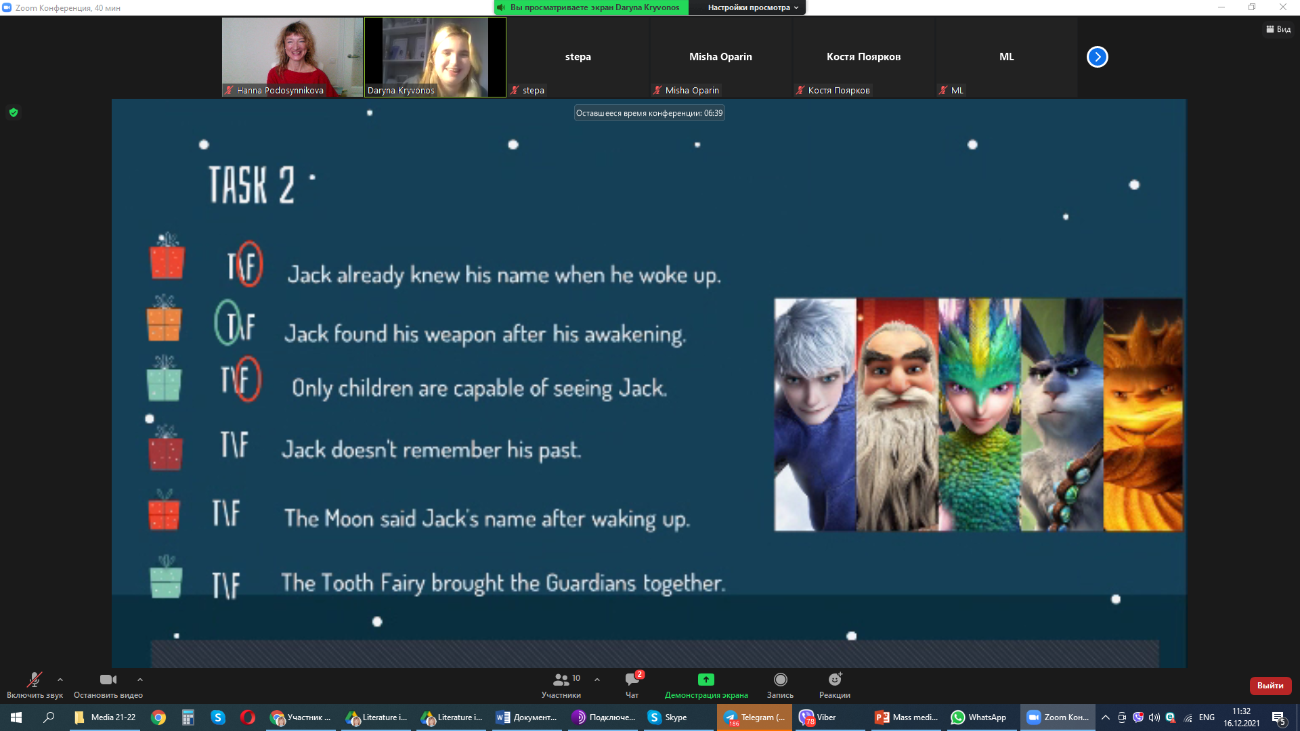Click the green encryption shield icon
Screen dimensions: 1300x731
tap(14, 112)
